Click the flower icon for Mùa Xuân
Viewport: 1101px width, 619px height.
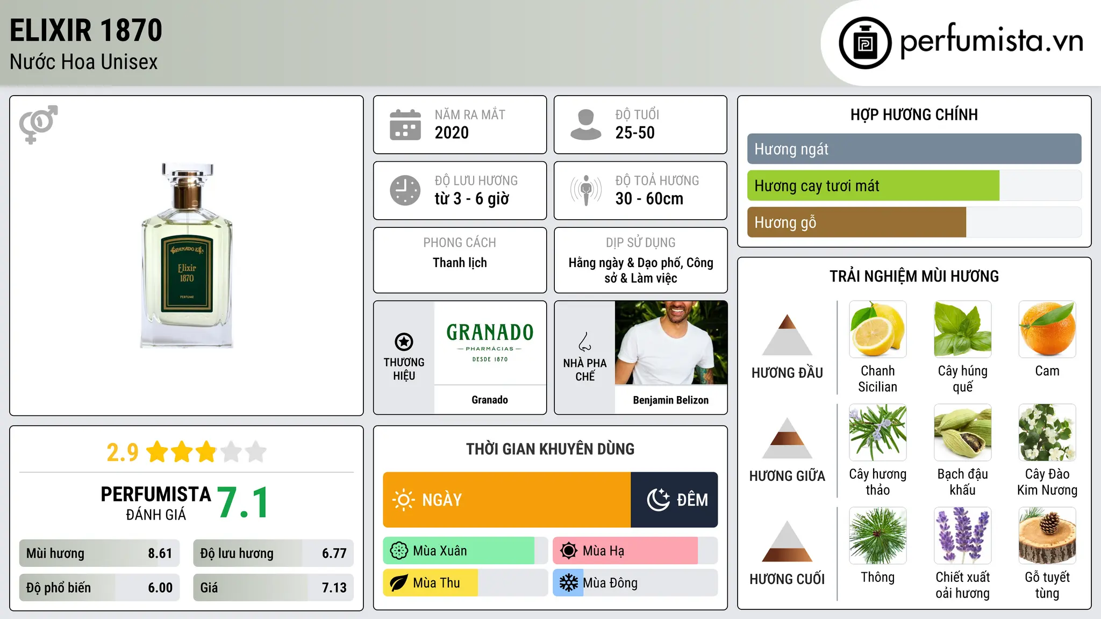click(399, 551)
